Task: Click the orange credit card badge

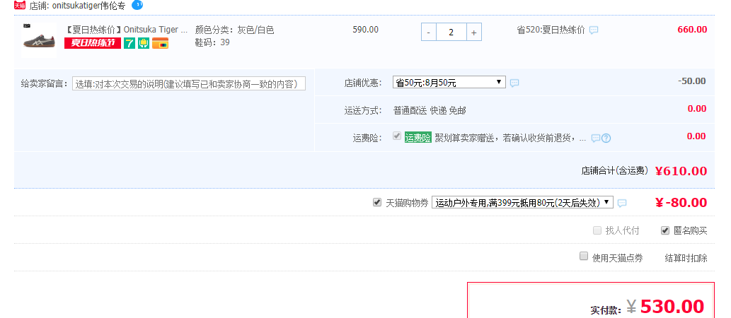Action: [161, 44]
